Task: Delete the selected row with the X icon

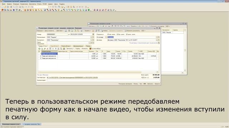Action: pos(48,49)
